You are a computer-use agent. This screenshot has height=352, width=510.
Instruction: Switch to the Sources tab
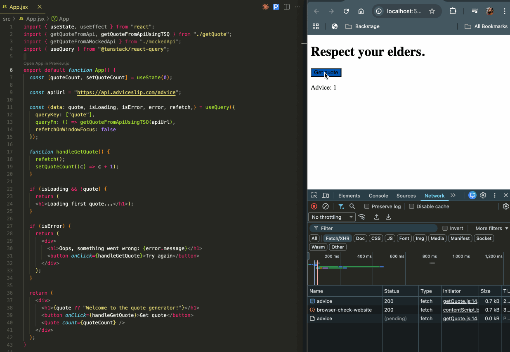coord(406,196)
